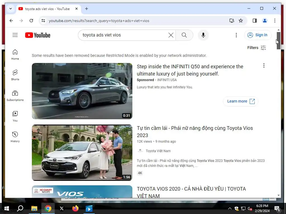286x214 pixels.
Task: Open Windows taskbar search
Action: (20, 208)
